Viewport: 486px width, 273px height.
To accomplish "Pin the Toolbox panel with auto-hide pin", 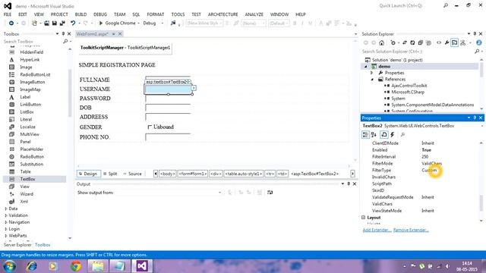I will pos(63,33).
